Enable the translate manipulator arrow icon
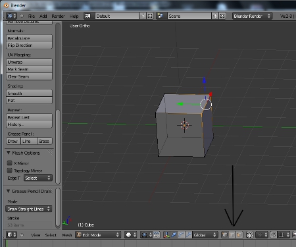296x247 pixels. click(174, 235)
